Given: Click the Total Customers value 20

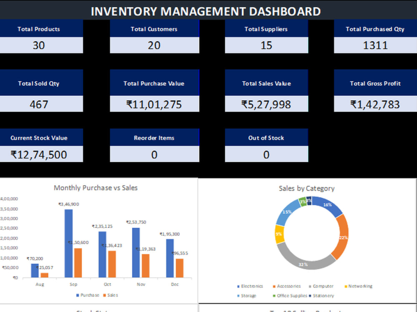Looking at the screenshot, I should tap(154, 45).
